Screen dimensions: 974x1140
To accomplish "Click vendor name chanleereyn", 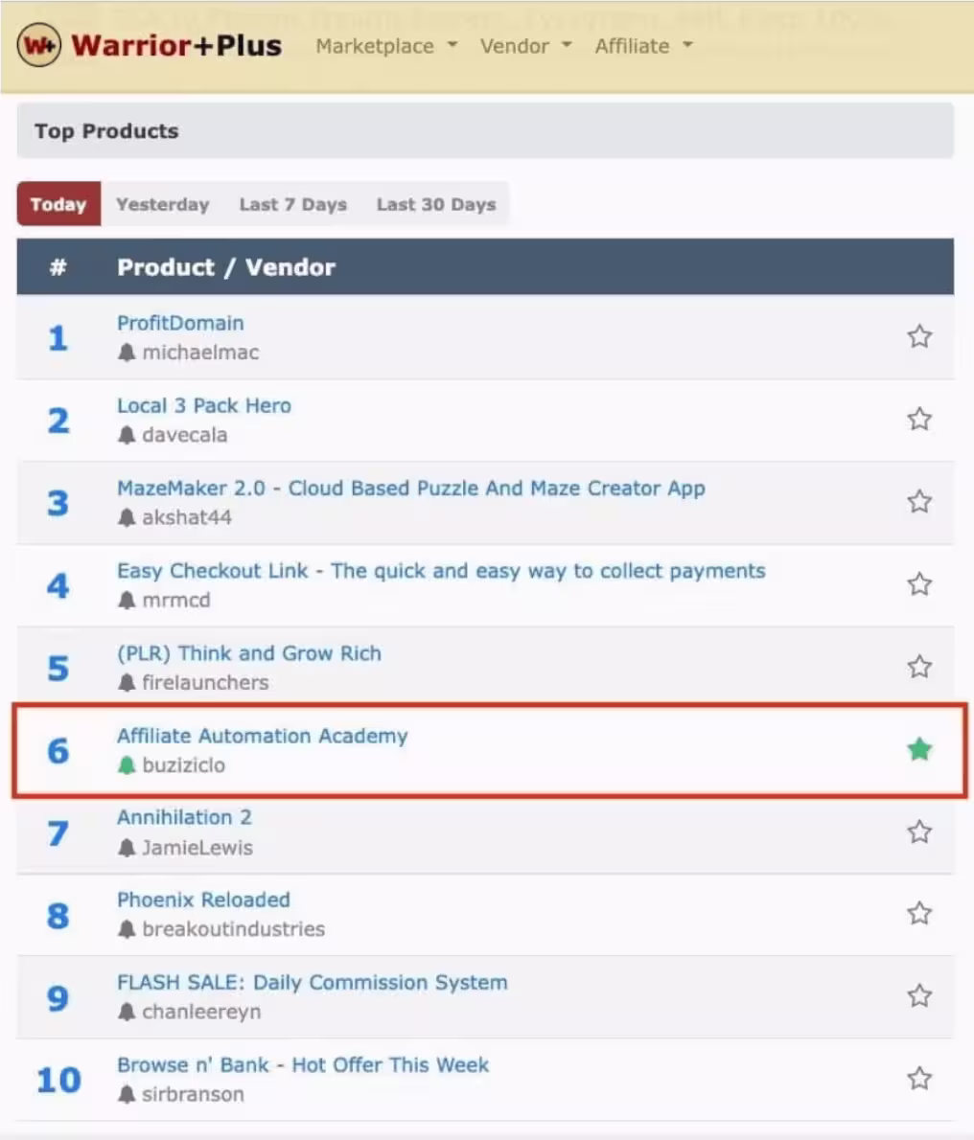I will click(201, 1012).
